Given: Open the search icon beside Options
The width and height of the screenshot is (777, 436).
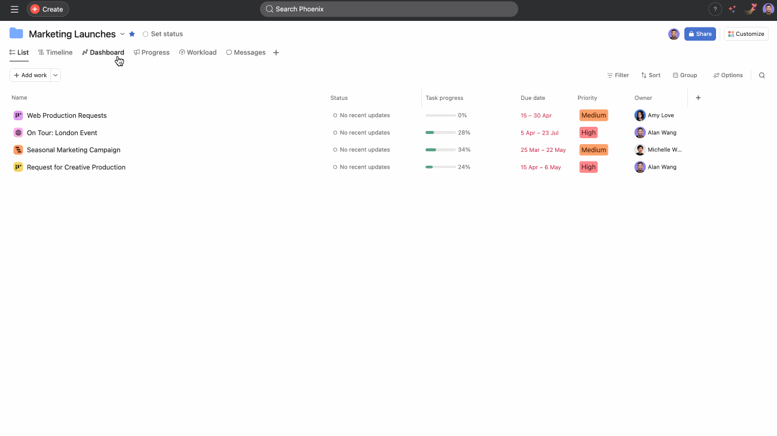Looking at the screenshot, I should tap(762, 75).
